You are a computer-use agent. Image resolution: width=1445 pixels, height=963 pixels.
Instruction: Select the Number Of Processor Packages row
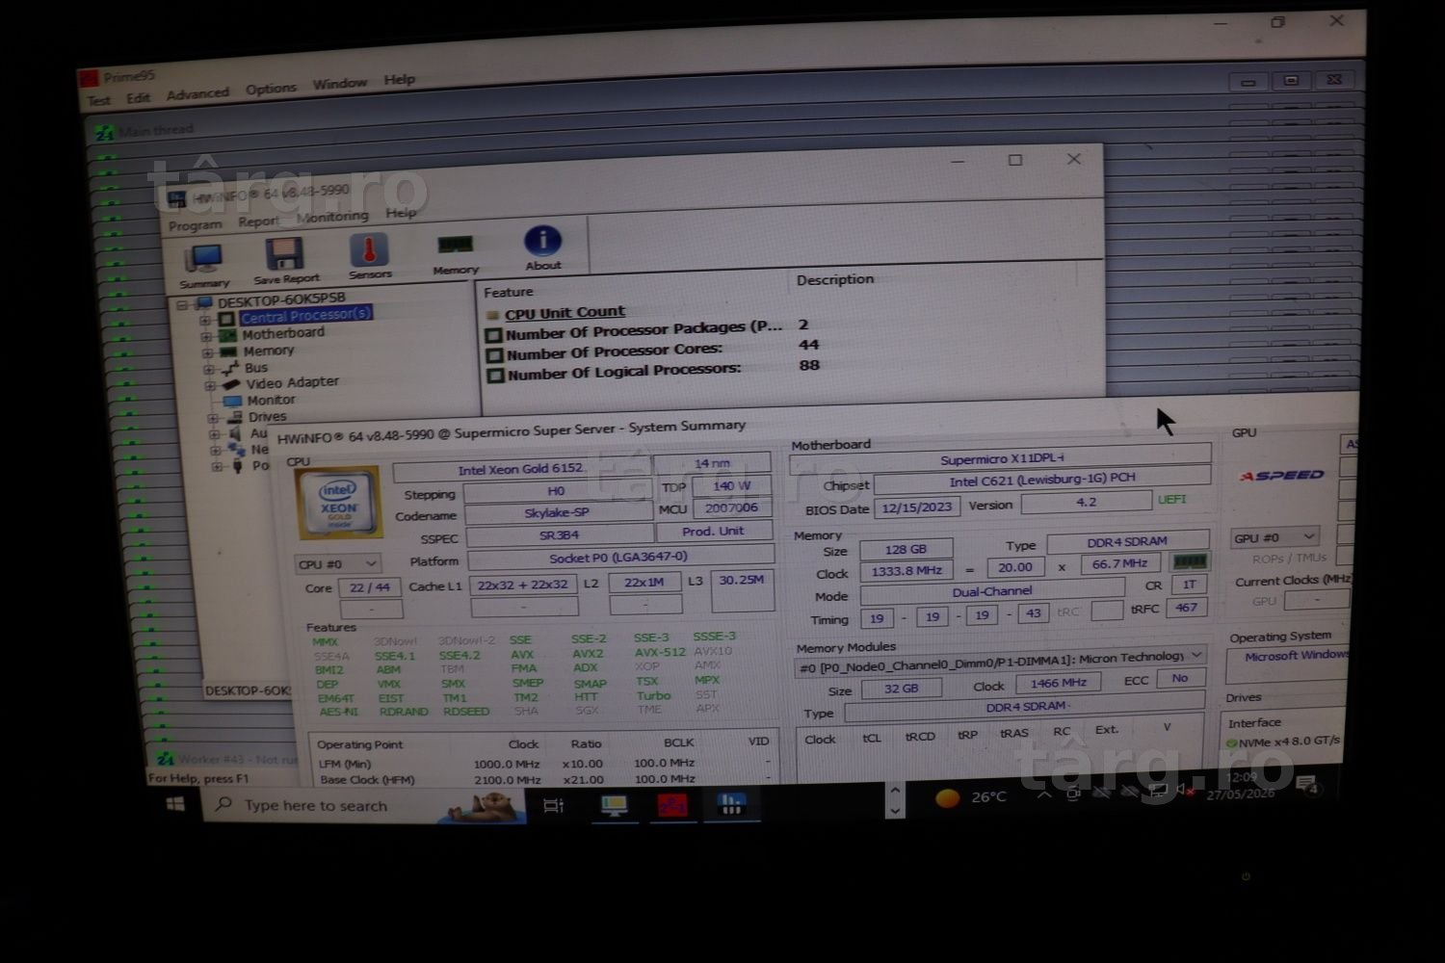point(648,330)
